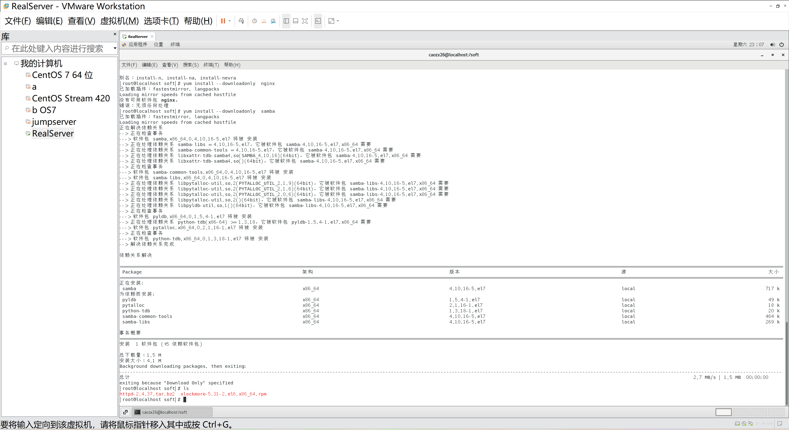The height and width of the screenshot is (430, 789).
Task: Take a snapshot using clock-plus icon
Action: click(x=254, y=21)
